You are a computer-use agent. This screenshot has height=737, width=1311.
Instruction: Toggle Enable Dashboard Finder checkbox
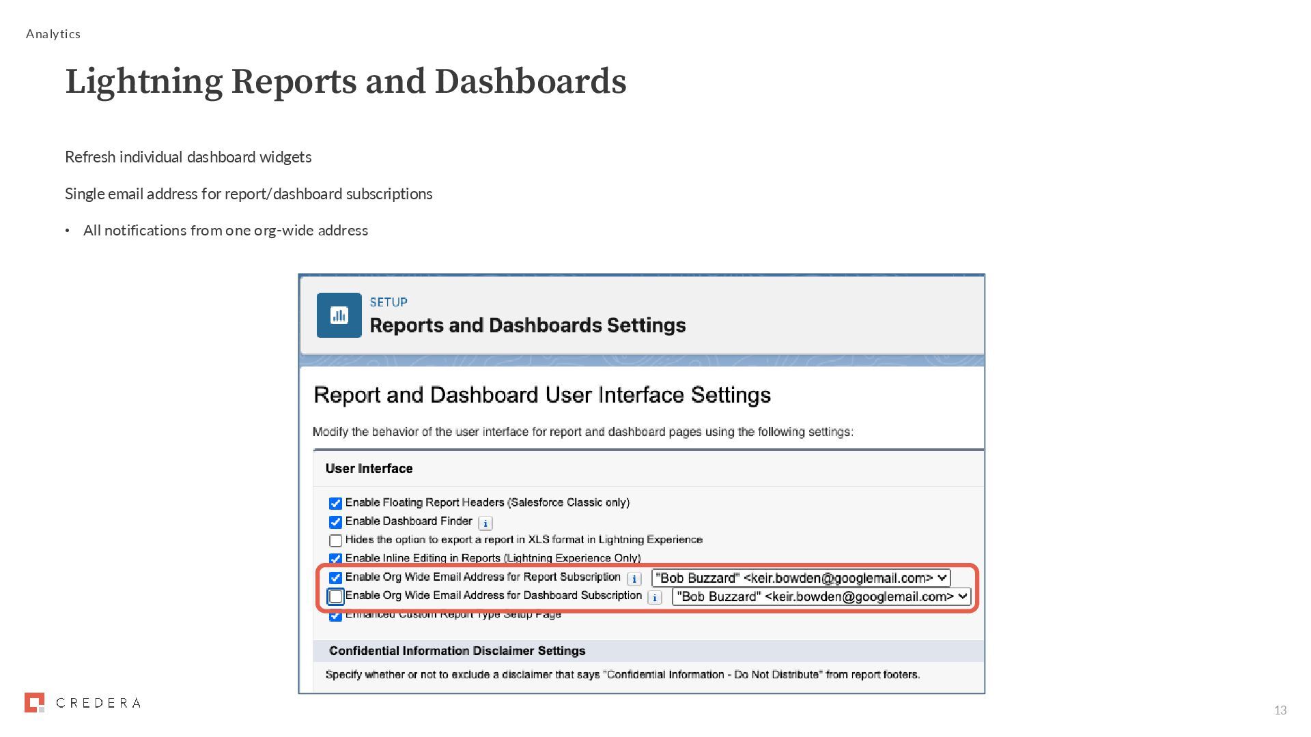coord(335,522)
